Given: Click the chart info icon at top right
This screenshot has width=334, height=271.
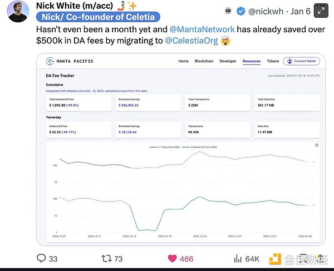Looking at the screenshot, I should pos(317,145).
